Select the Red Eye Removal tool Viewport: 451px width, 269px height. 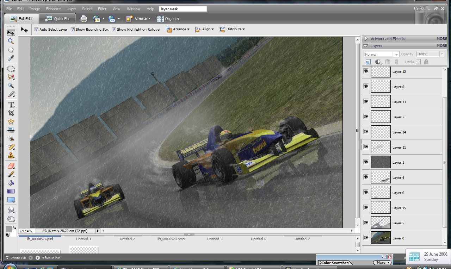coord(11,138)
